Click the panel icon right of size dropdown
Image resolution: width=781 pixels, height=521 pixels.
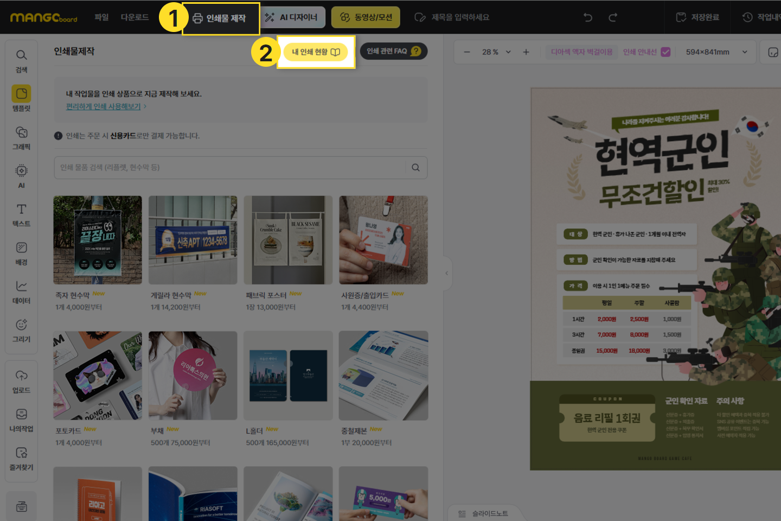773,52
